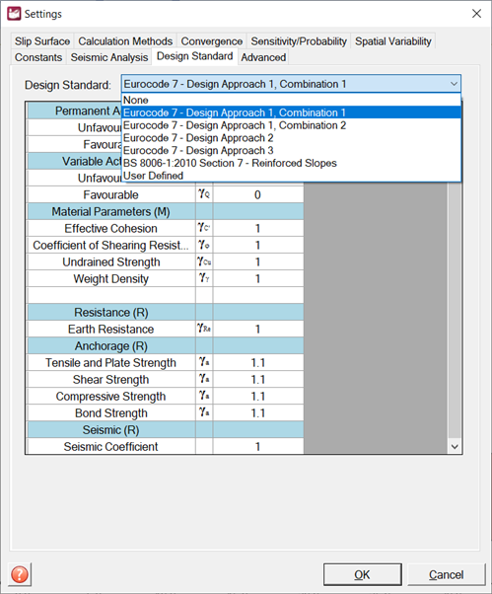Open the help question mark icon
Viewport: 492px width, 594px height.
tap(20, 574)
